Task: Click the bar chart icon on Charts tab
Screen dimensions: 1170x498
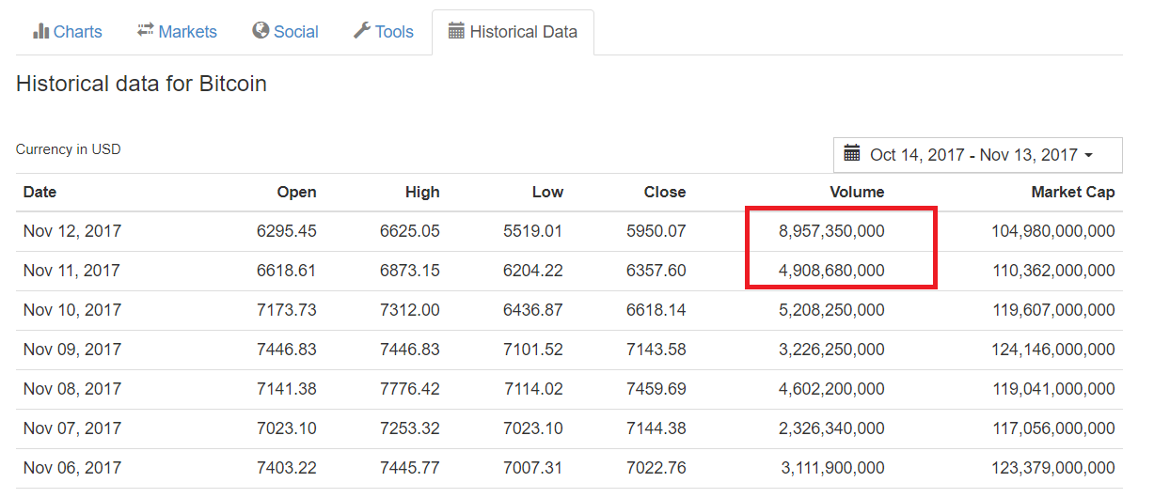Action: click(40, 31)
